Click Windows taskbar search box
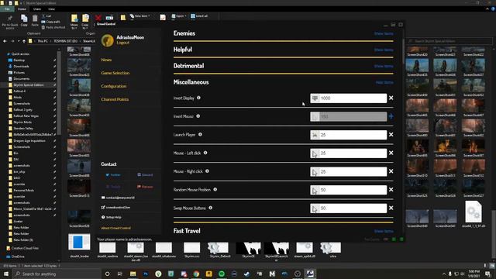This screenshot has height=279, width=496. 57,274
